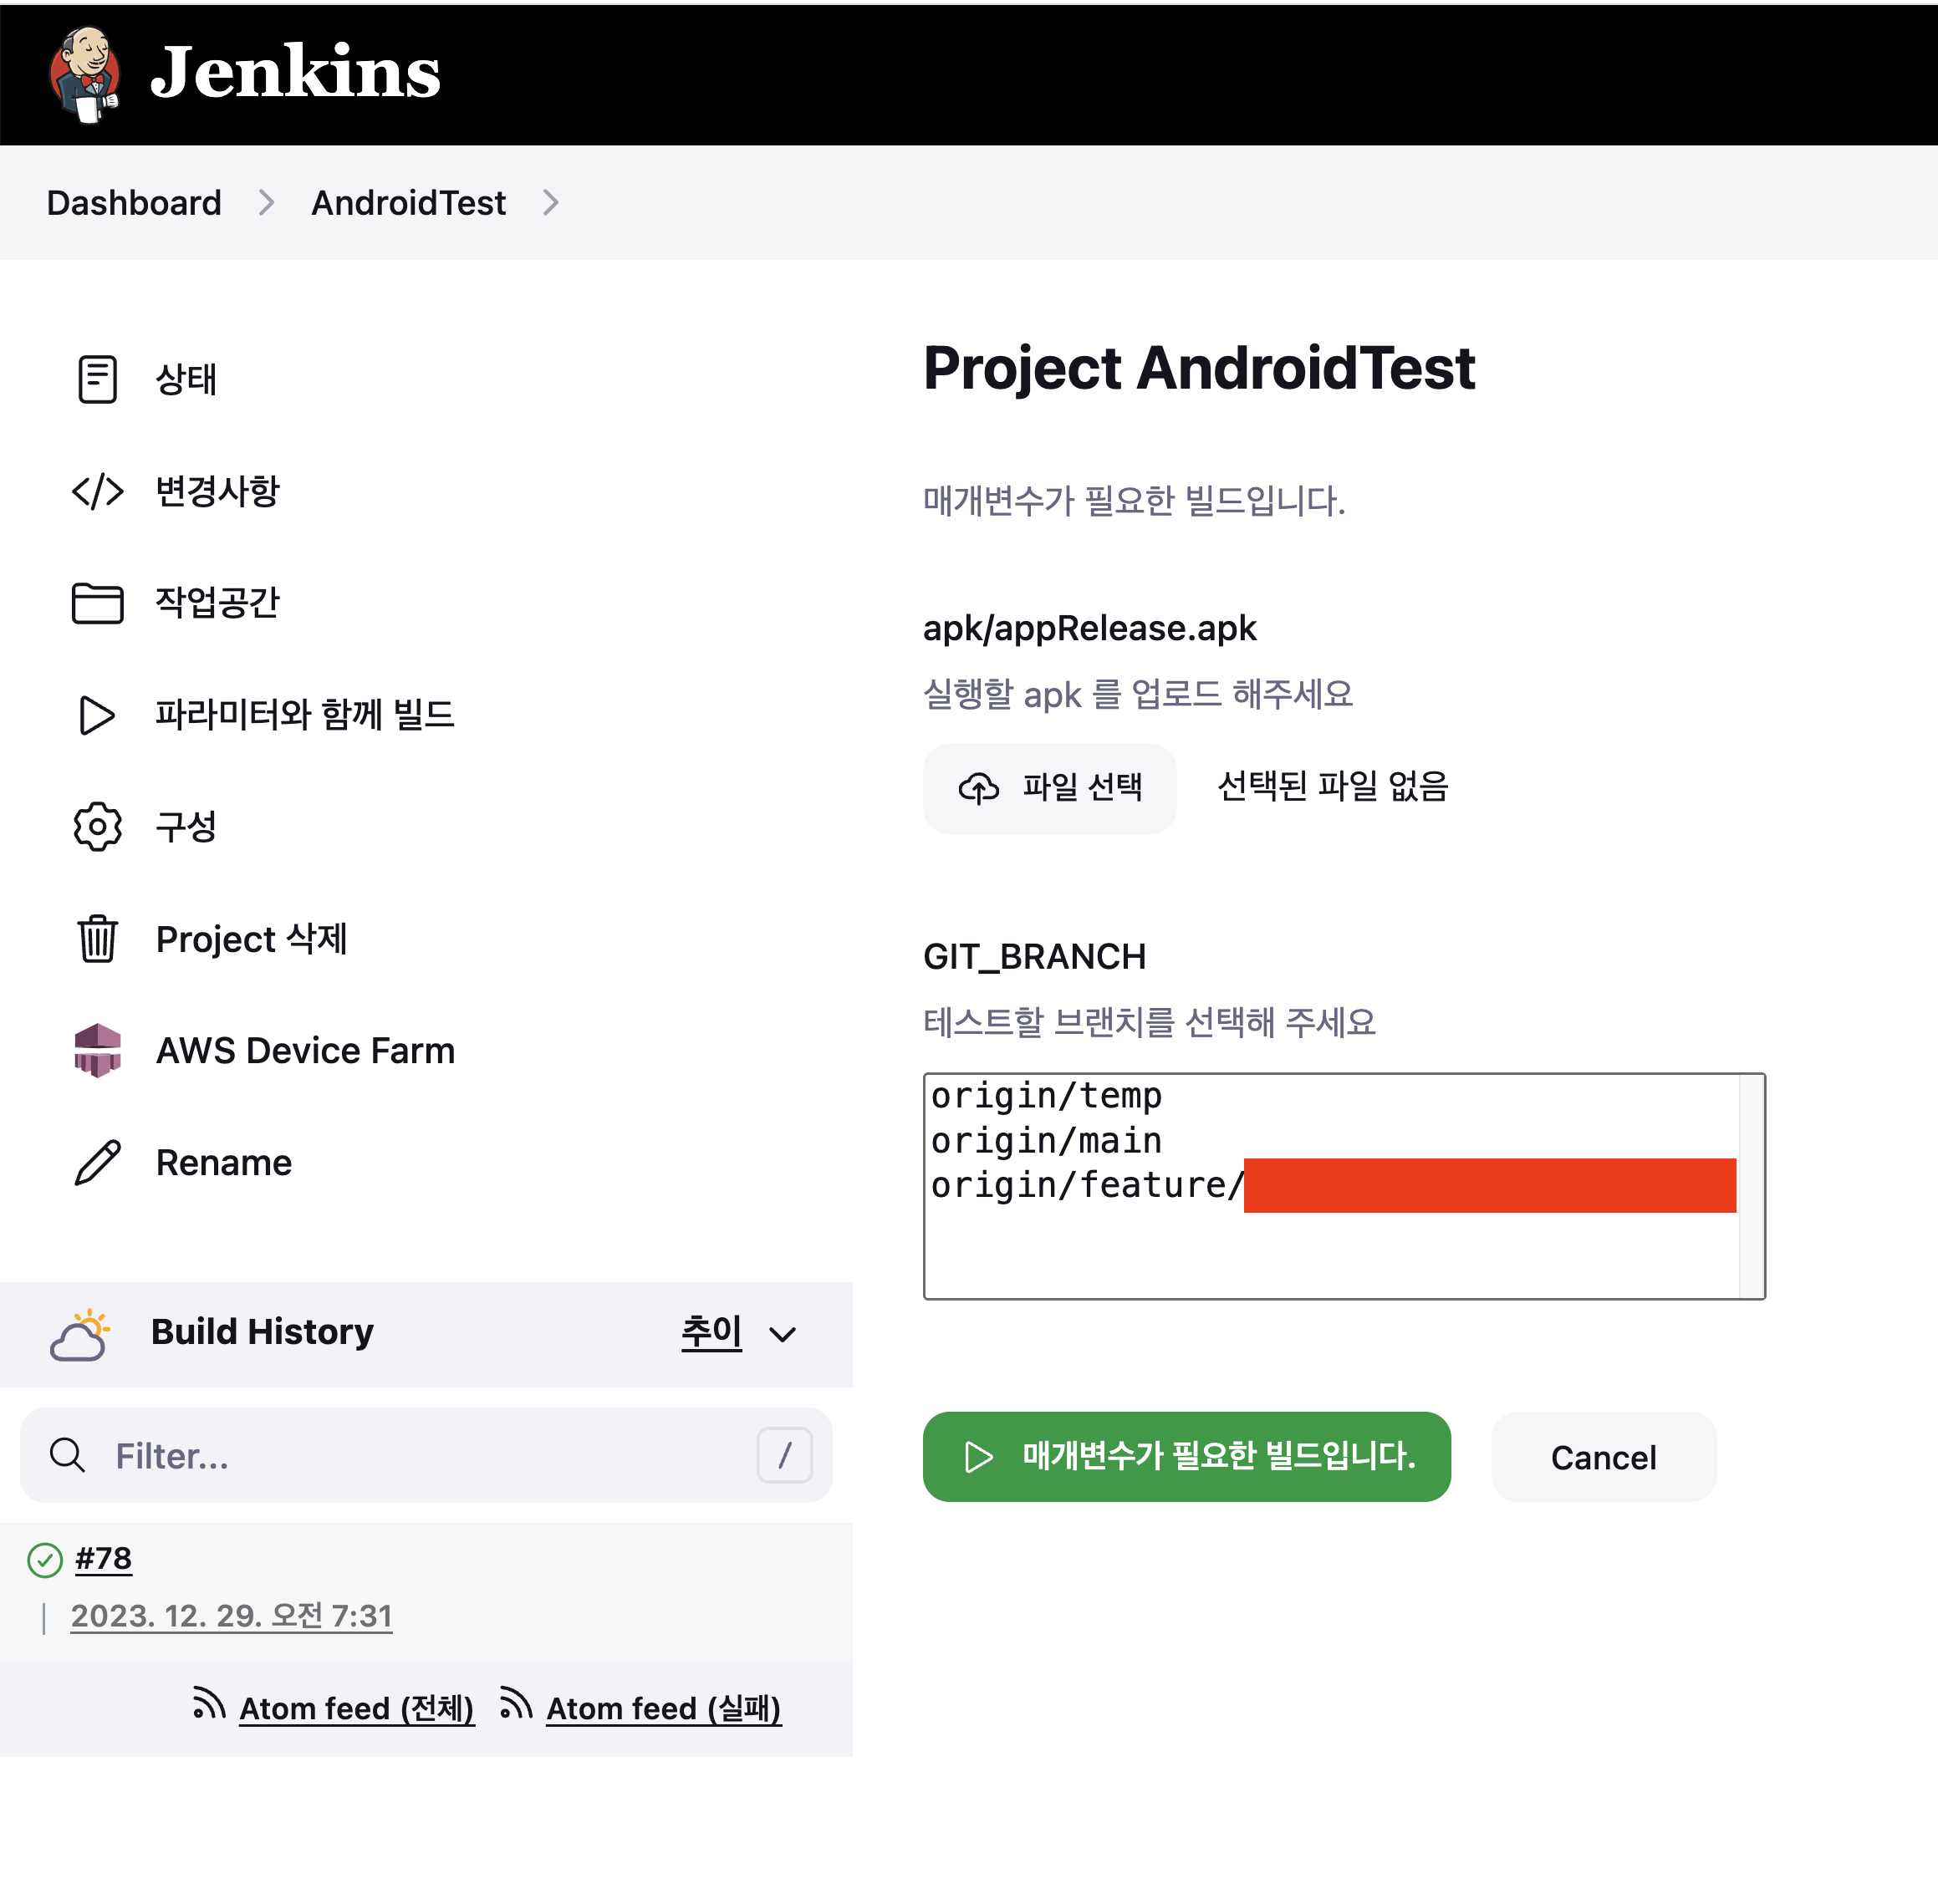Click the Project 삭제 trash icon
The width and height of the screenshot is (1938, 1904).
[x=97, y=939]
